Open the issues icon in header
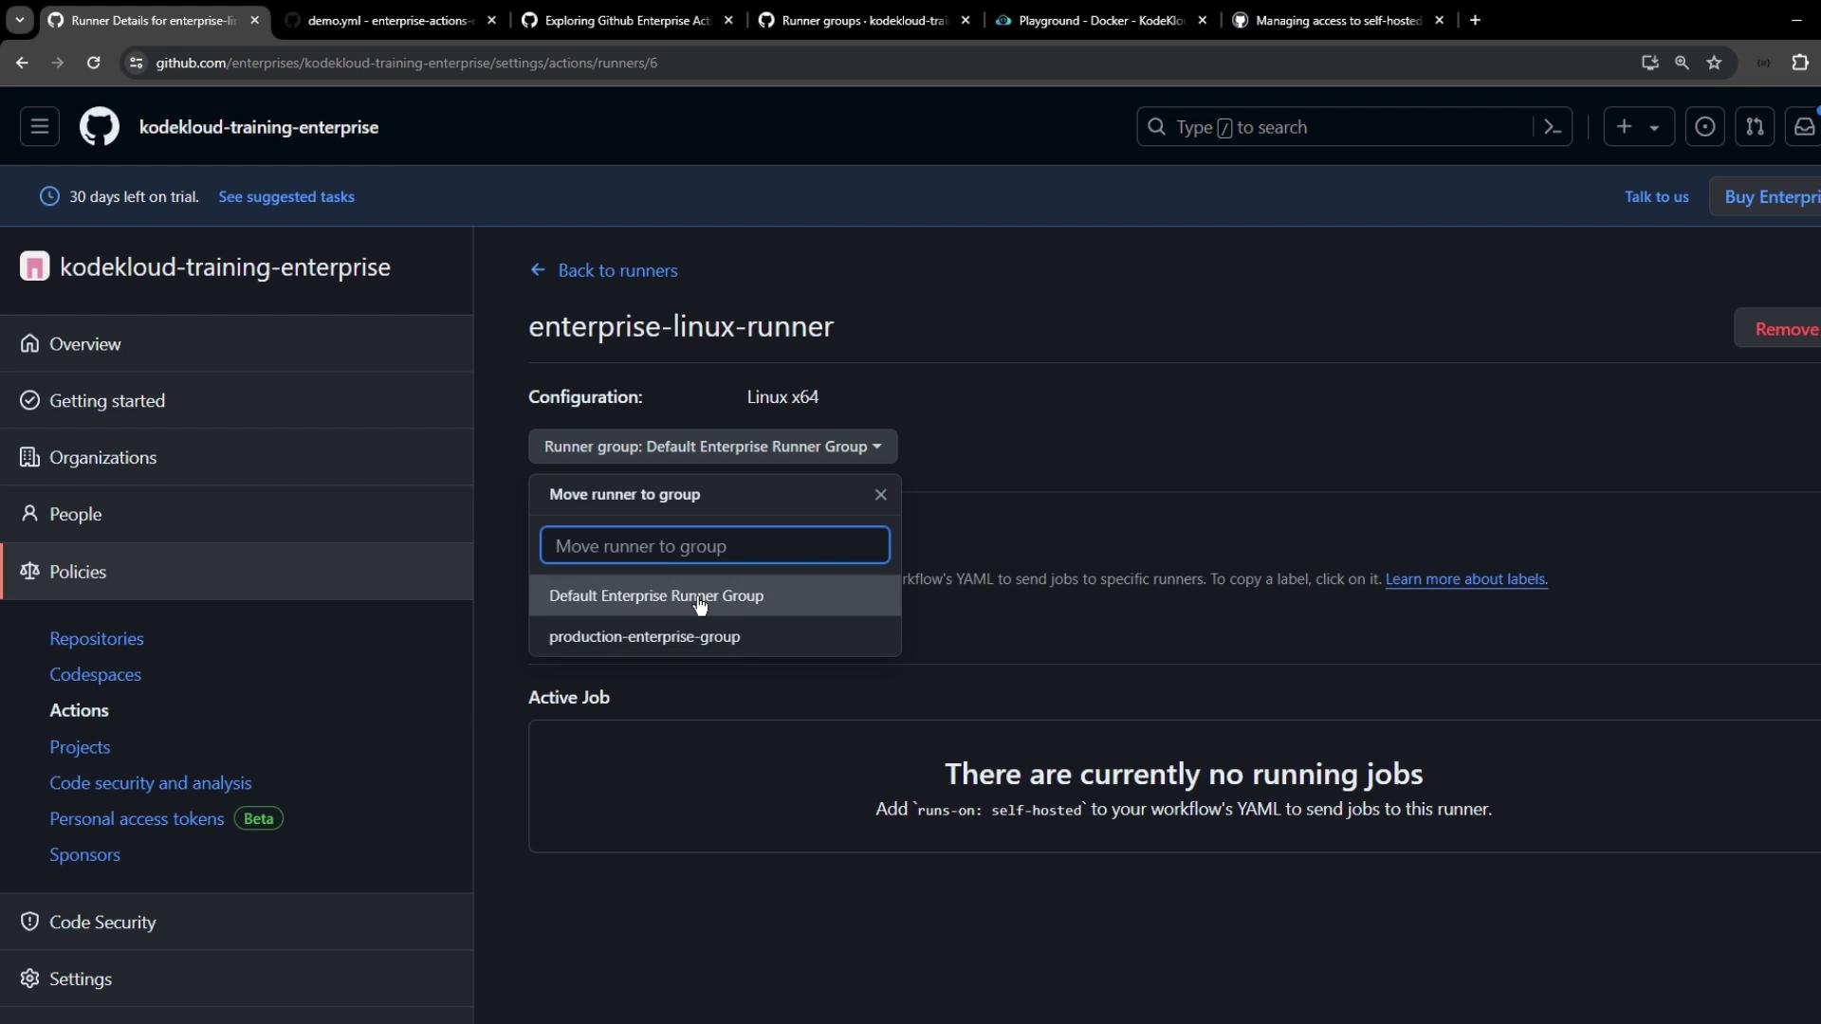This screenshot has width=1821, height=1024. coord(1704,127)
